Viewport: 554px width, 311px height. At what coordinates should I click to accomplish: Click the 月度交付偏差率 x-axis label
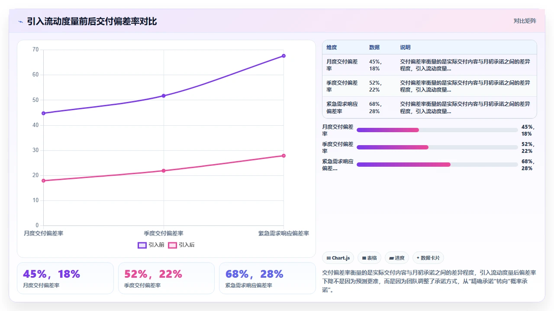pyautogui.click(x=43, y=233)
